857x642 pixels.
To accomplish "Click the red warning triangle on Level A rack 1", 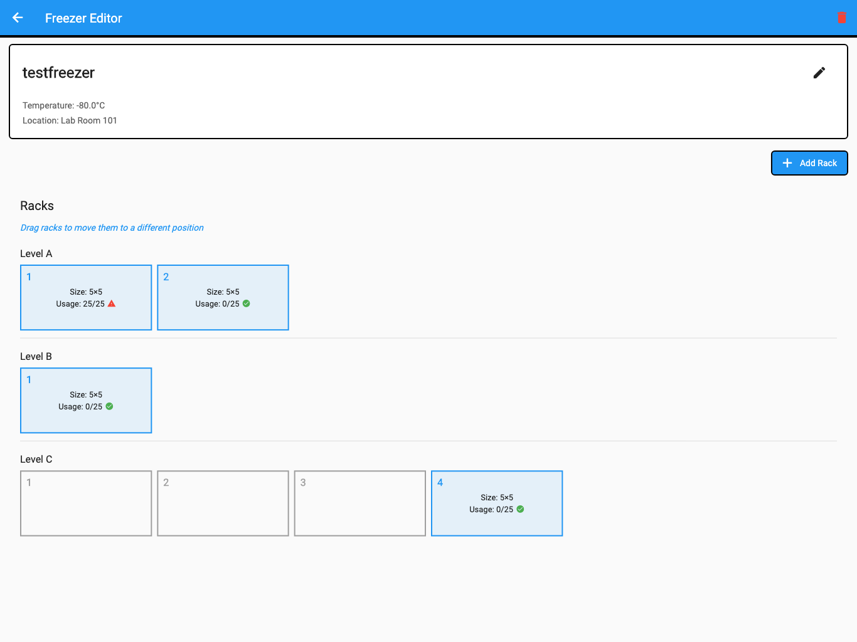I will [x=112, y=303].
